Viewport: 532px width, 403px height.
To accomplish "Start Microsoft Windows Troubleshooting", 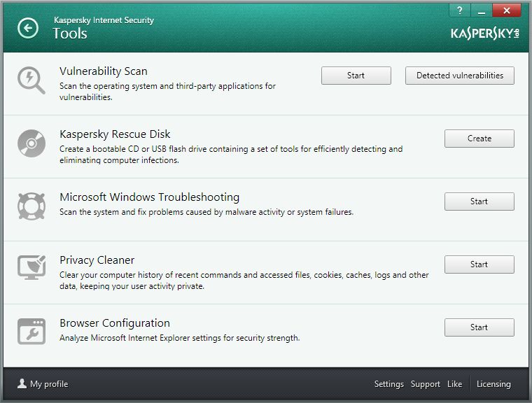I will point(479,201).
